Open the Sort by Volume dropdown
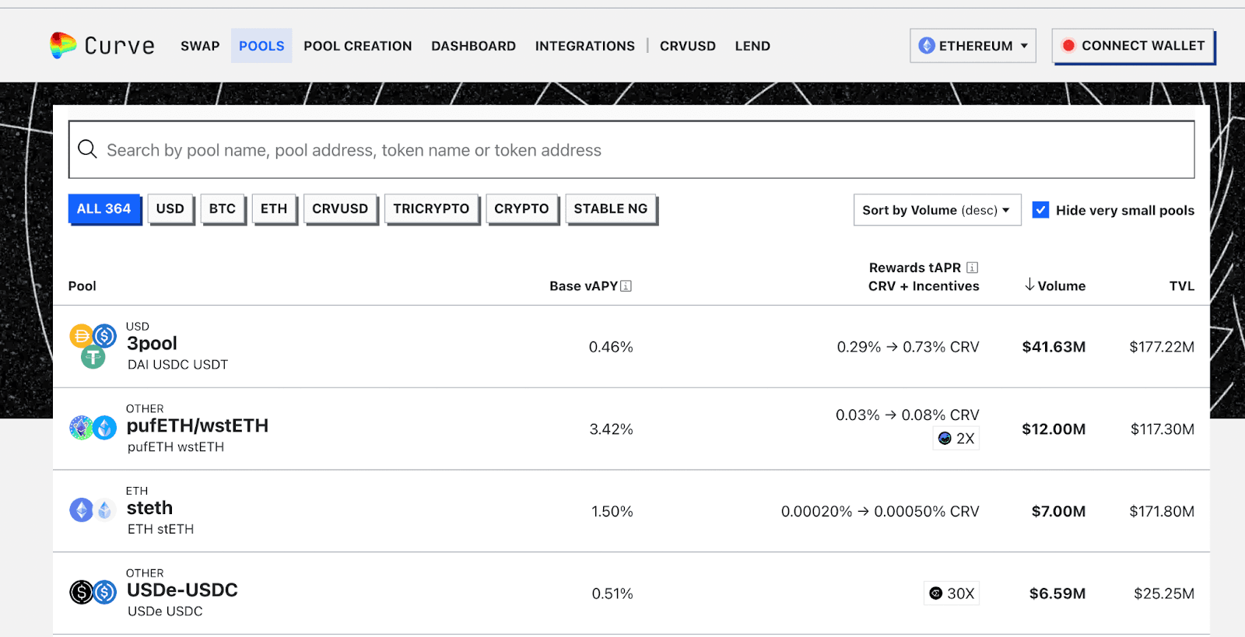The image size is (1245, 637). [x=937, y=210]
